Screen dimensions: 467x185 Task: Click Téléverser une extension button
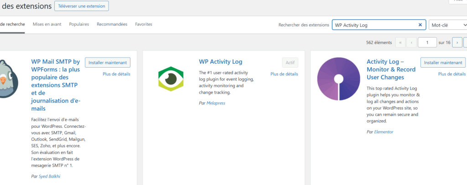(82, 6)
